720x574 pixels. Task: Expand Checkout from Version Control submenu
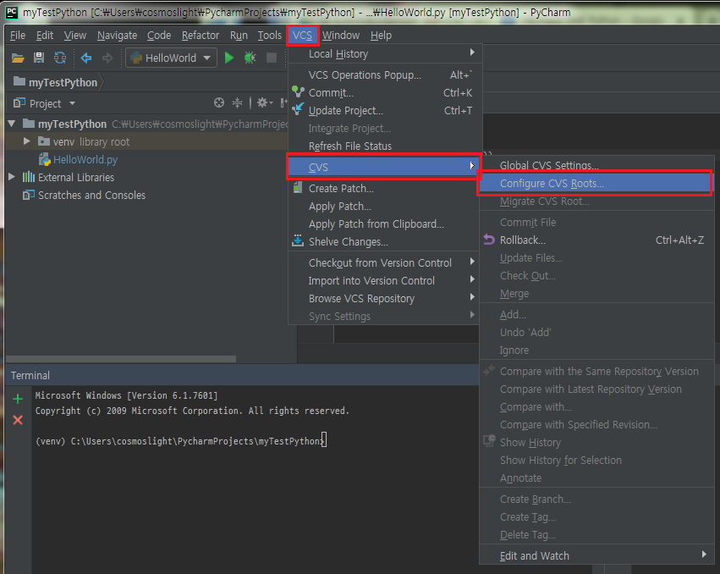pyautogui.click(x=472, y=262)
